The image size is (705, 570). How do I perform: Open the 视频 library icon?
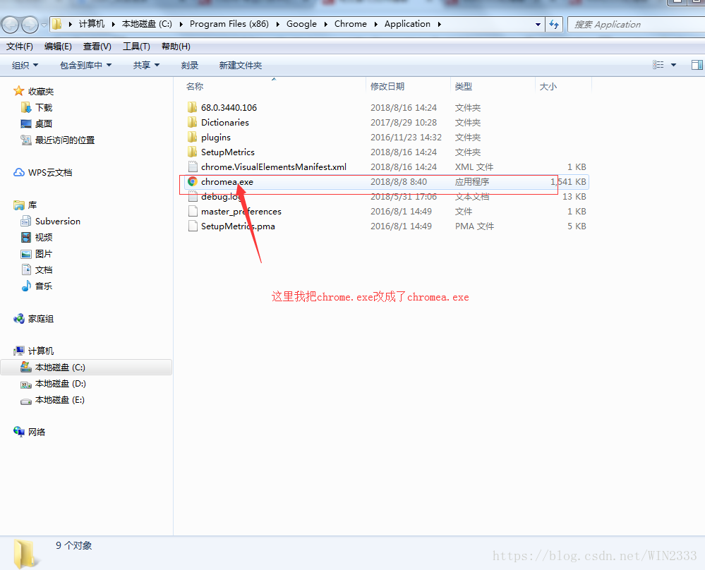tap(26, 237)
